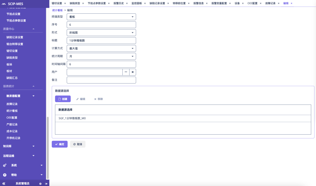Open user settings gear icon

tap(40, 184)
